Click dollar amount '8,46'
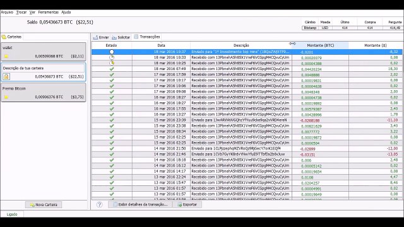The height and width of the screenshot is (227, 404). point(394,182)
